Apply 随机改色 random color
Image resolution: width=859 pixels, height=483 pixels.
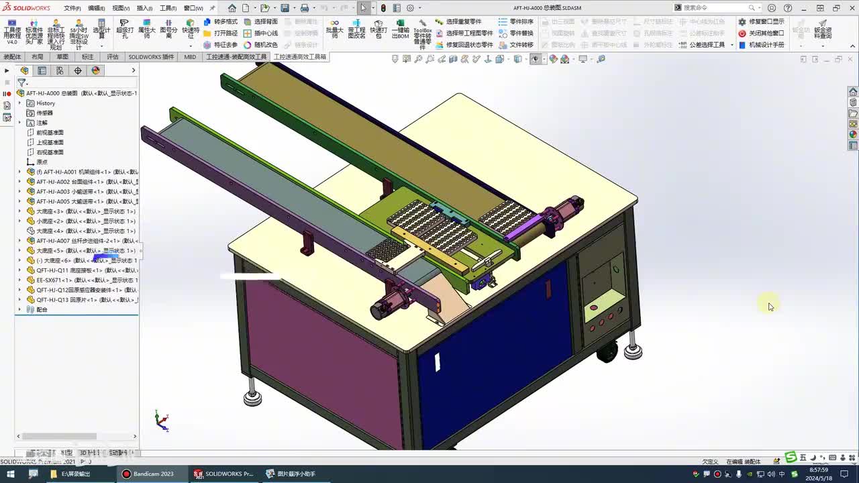tap(260, 45)
